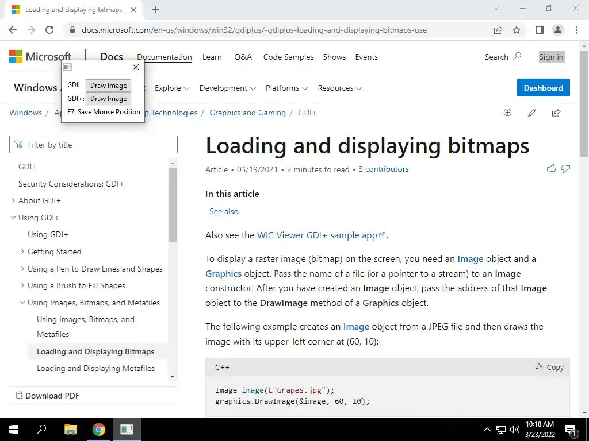Click the GDI Draw Image button
This screenshot has height=441, width=589.
click(108, 86)
